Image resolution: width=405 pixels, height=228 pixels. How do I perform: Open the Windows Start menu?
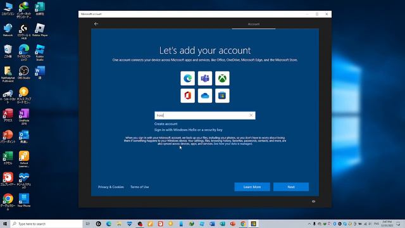click(x=5, y=224)
